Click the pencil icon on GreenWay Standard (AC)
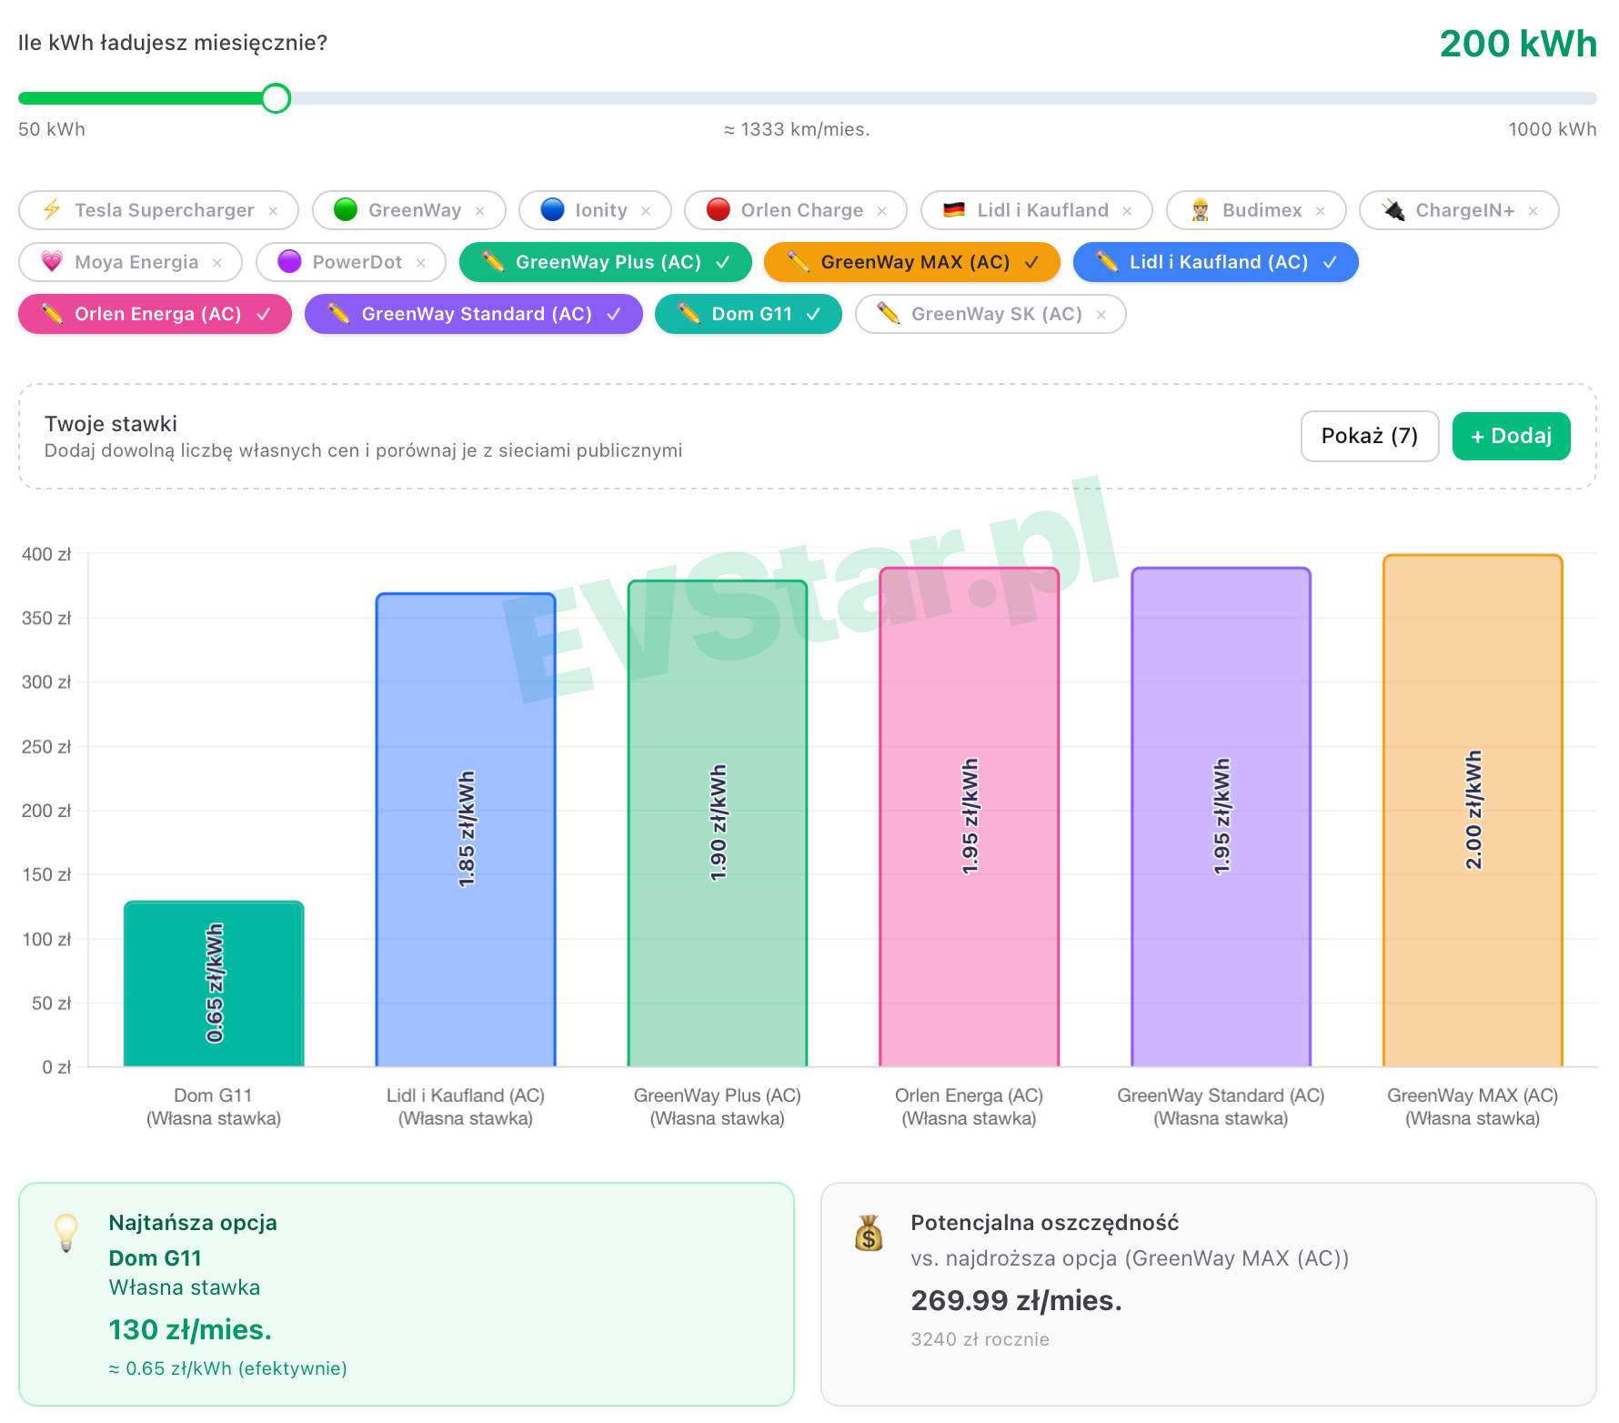 point(338,314)
